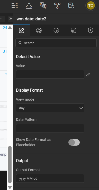Screen dimensions: 99x190
Task: Collapse properties panel with double chevron
Action: coord(11,19)
